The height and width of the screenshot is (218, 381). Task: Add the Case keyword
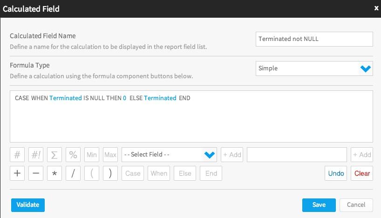[133, 173]
